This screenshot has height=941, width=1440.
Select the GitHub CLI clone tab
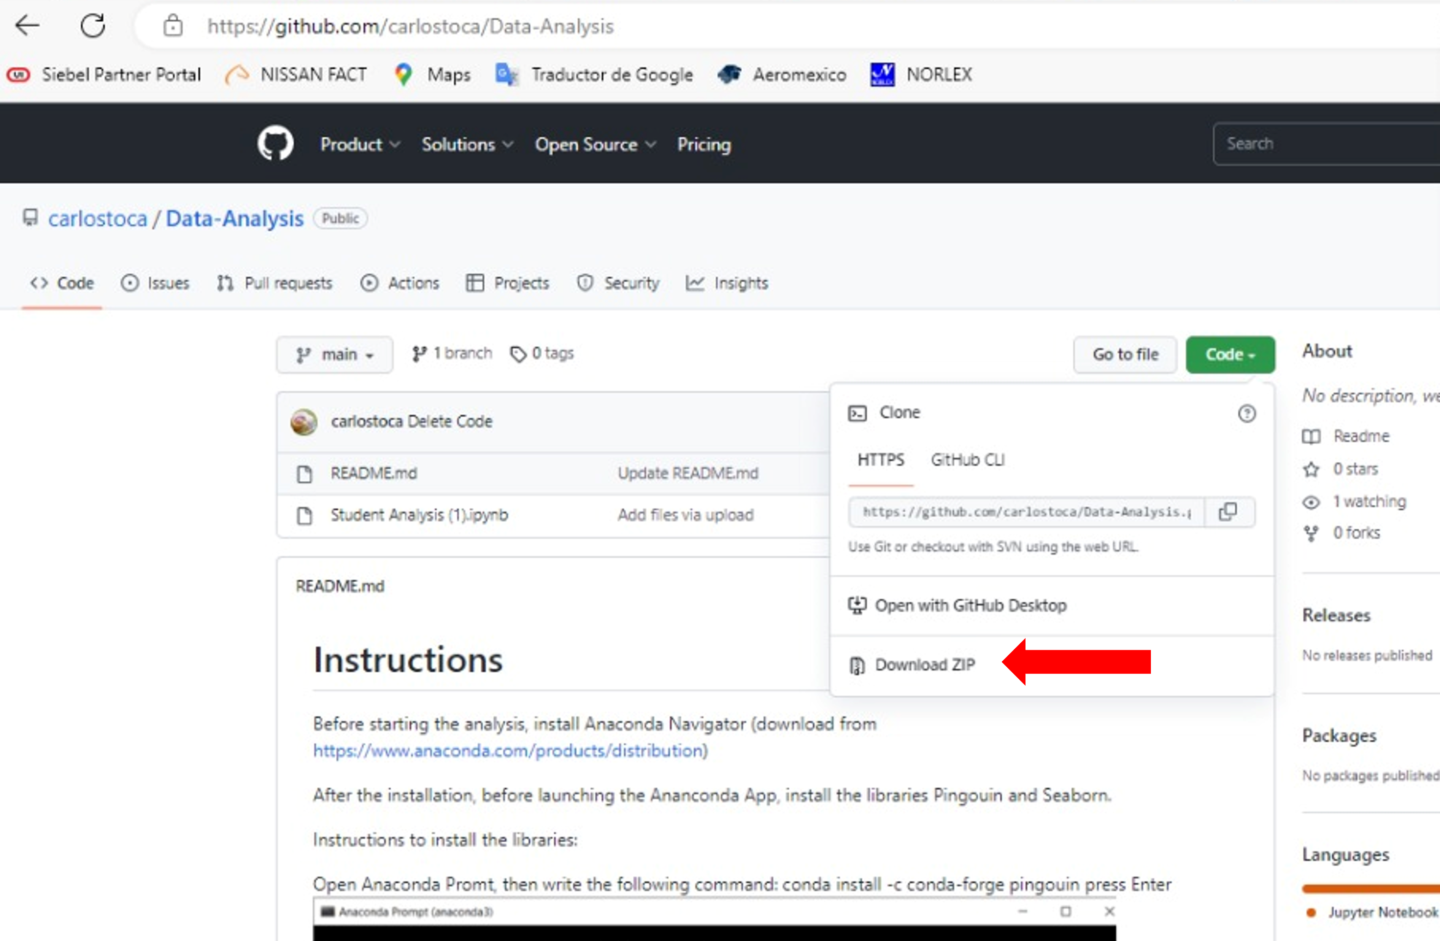pos(968,460)
